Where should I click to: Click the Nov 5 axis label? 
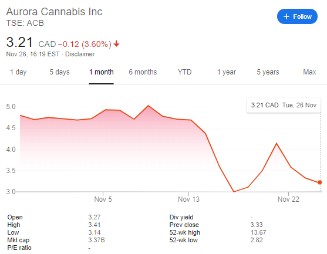[x=103, y=199]
